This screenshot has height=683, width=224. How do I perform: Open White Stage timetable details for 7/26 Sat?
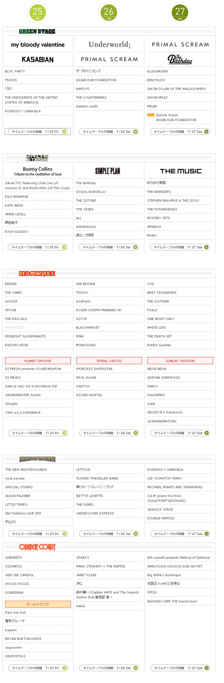pyautogui.click(x=109, y=247)
